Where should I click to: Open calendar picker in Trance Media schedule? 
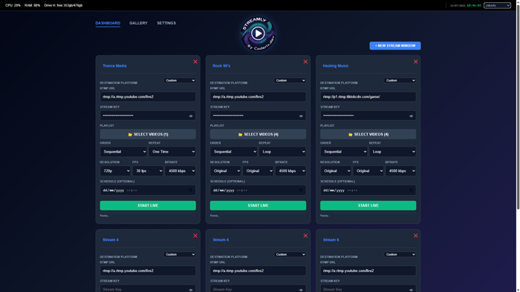pyautogui.click(x=191, y=190)
